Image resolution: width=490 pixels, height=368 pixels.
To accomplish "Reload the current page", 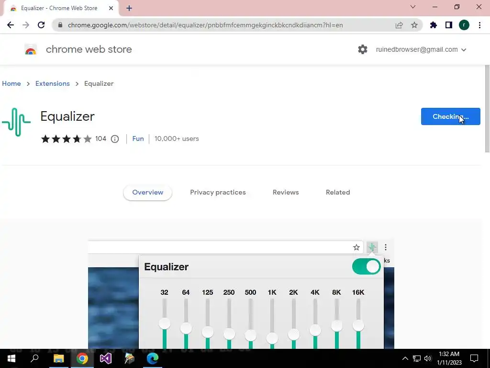I will coord(41,25).
